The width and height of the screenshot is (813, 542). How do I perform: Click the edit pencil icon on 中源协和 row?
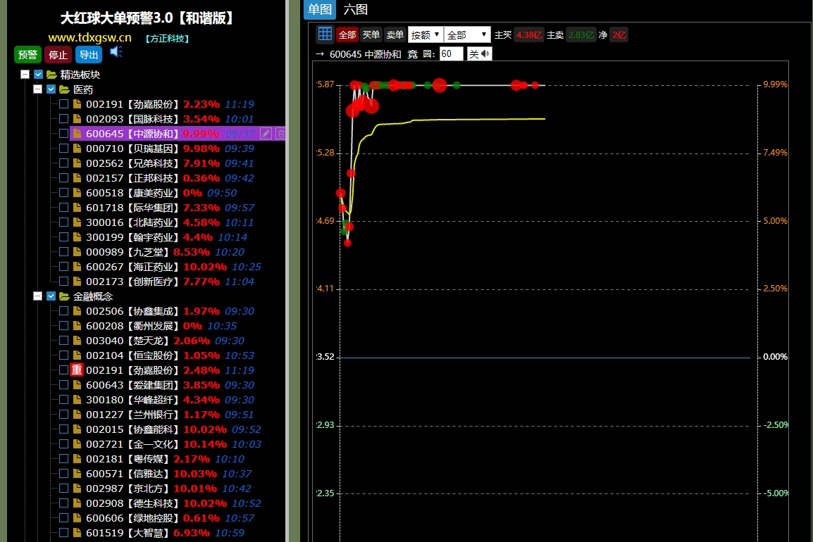tap(266, 134)
